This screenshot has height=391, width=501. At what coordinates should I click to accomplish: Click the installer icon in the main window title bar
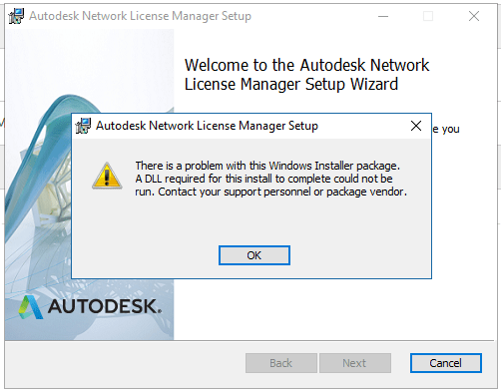pos(16,16)
